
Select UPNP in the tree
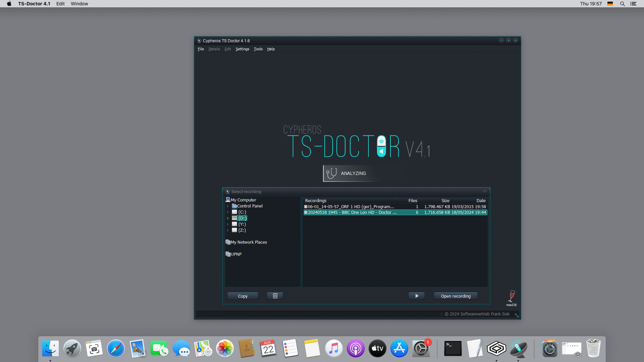tap(233, 254)
